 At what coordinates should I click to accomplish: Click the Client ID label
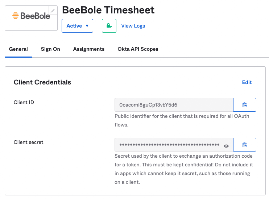[x=24, y=102]
